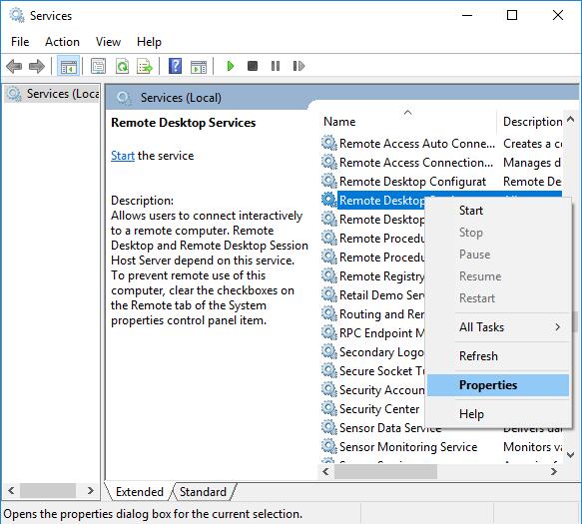The width and height of the screenshot is (582, 524).
Task: Click the Refresh toolbar icon
Action: pos(122,67)
